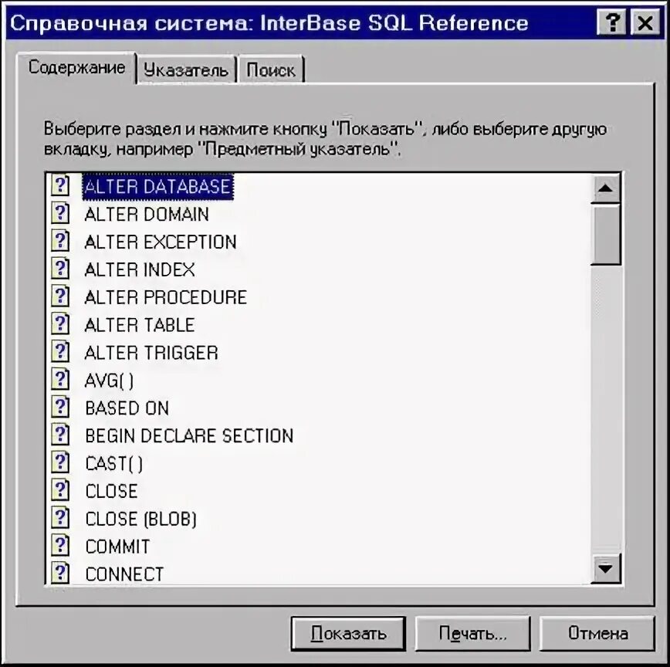The image size is (670, 667).
Task: Click the help icon beside ALTER TABLE
Action: [60, 324]
